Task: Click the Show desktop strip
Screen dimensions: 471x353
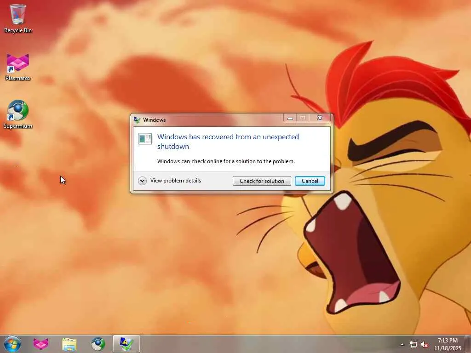Action: coord(468,344)
